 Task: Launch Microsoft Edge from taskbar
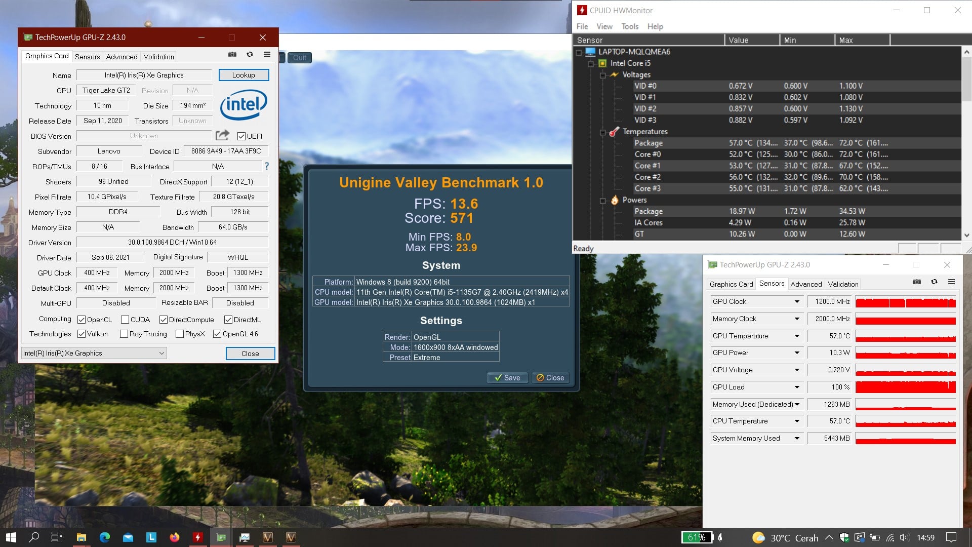coord(105,537)
